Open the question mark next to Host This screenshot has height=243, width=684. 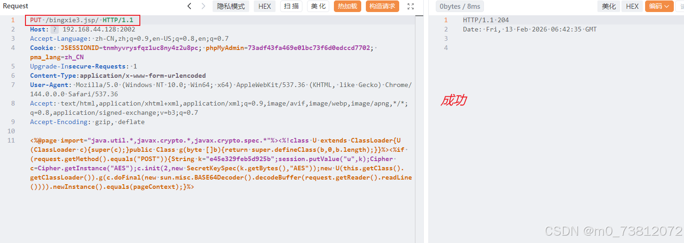(55, 29)
